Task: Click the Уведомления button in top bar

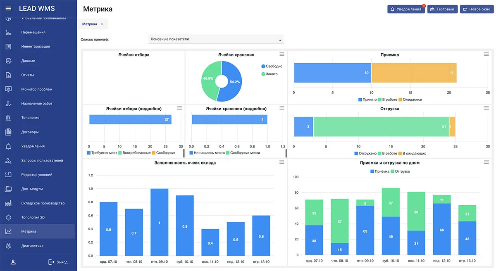Action: click(406, 9)
